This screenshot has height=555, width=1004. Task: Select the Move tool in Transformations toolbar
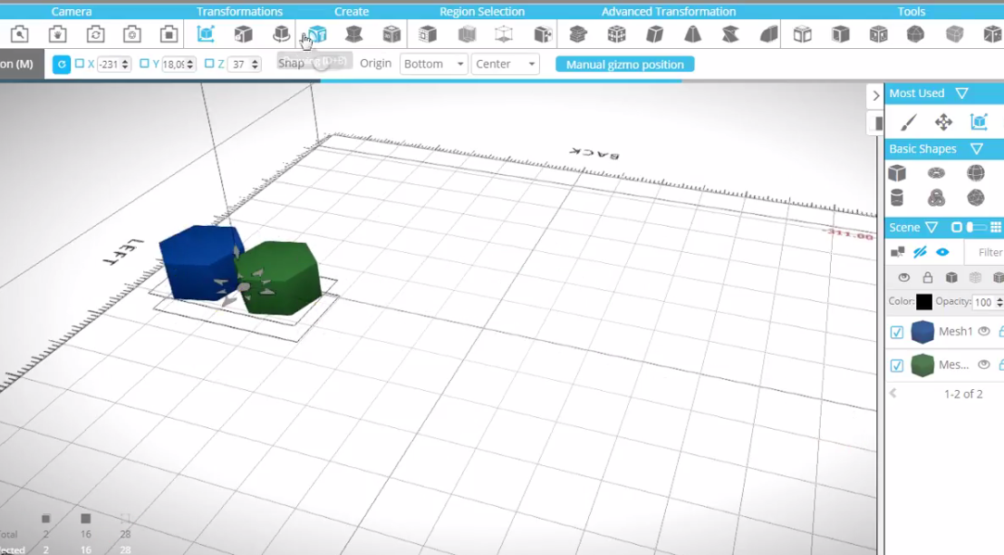point(206,34)
